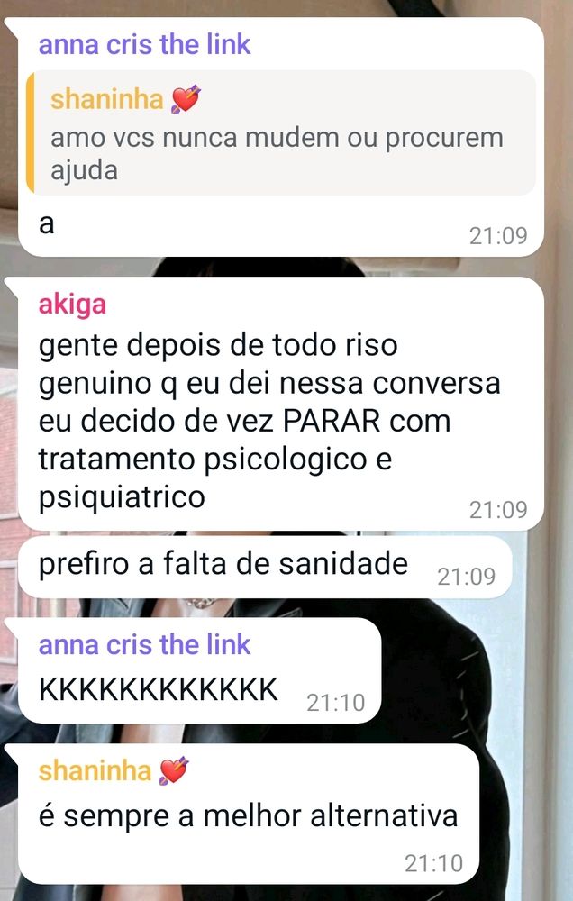Tap the word PARAR in akiga's message
The width and height of the screenshot is (573, 901).
[x=332, y=421]
